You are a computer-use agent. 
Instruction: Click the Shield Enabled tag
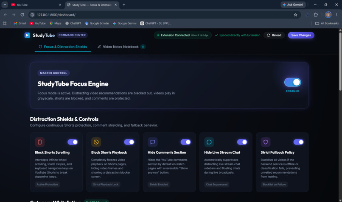point(159,184)
